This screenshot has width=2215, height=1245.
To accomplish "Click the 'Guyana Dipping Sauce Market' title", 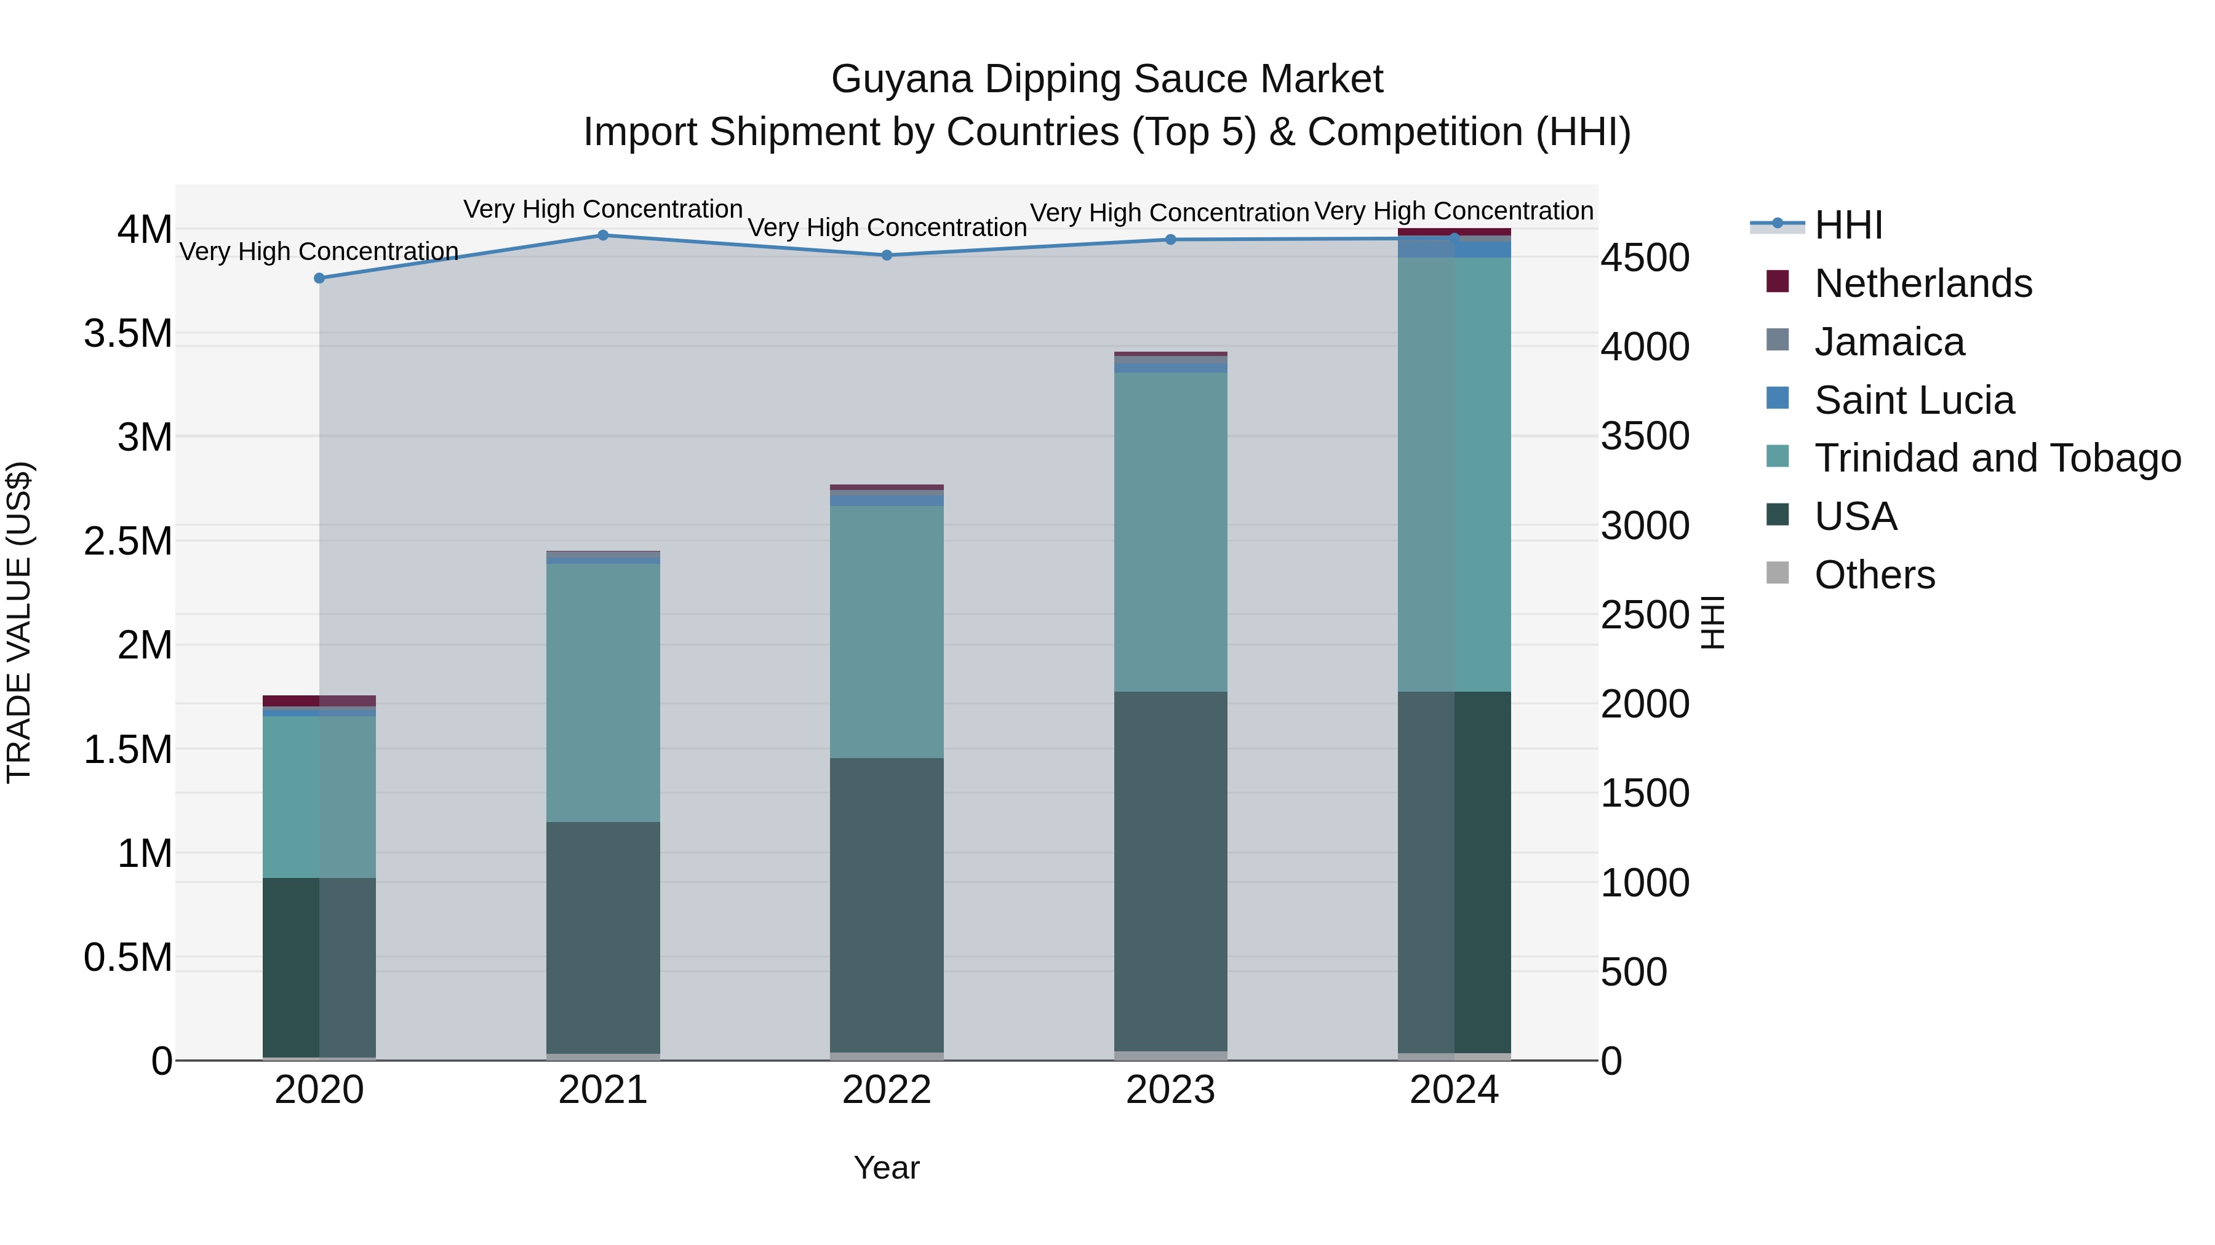I will click(1107, 79).
